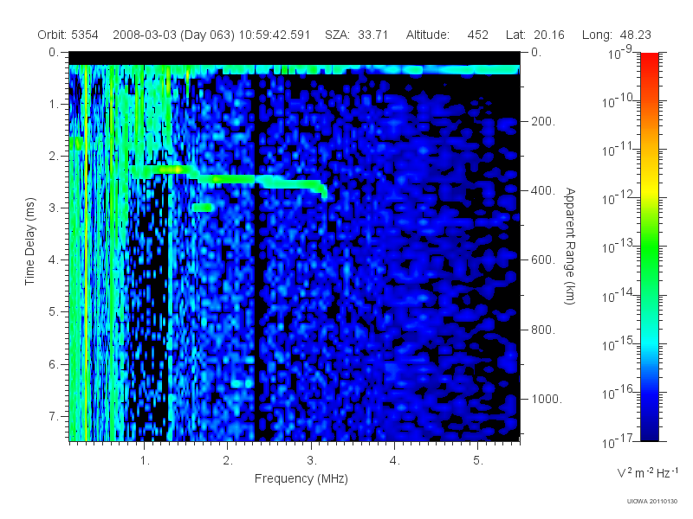
Task: Click the 10^-10 colorbar tick label
Action: pyautogui.click(x=619, y=101)
